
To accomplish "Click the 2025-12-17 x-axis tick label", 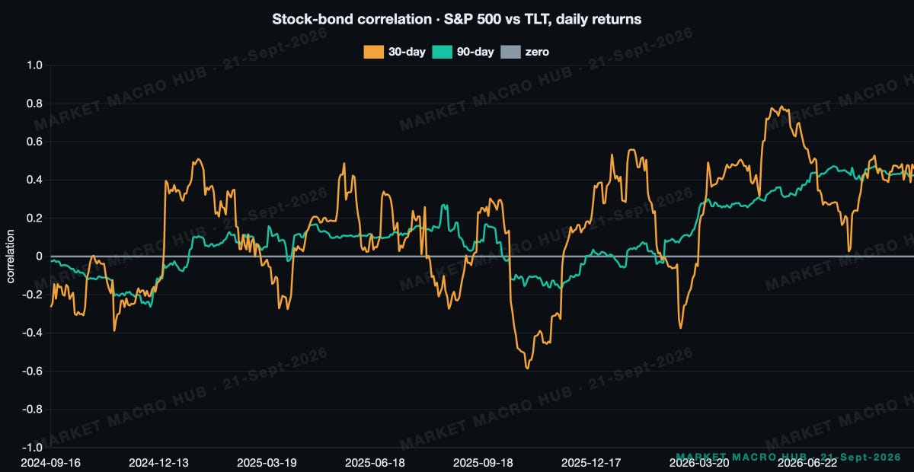I will 590,461.
